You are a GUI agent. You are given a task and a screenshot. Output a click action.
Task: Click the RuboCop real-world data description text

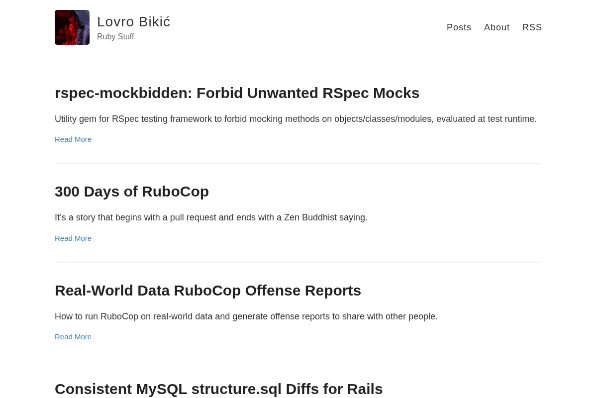tap(246, 316)
